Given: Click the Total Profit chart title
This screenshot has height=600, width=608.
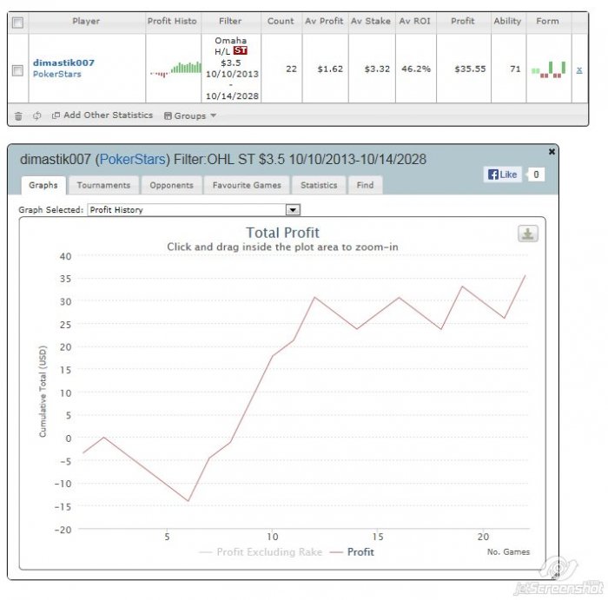Looking at the screenshot, I should click(x=282, y=233).
